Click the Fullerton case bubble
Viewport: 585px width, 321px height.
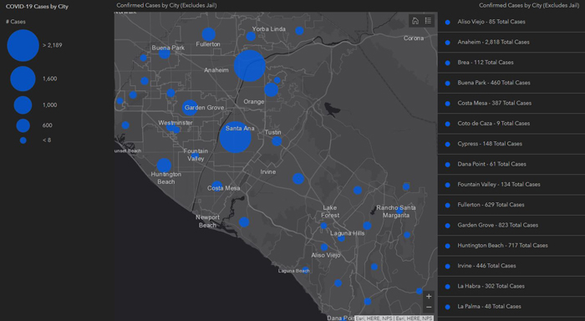[209, 34]
